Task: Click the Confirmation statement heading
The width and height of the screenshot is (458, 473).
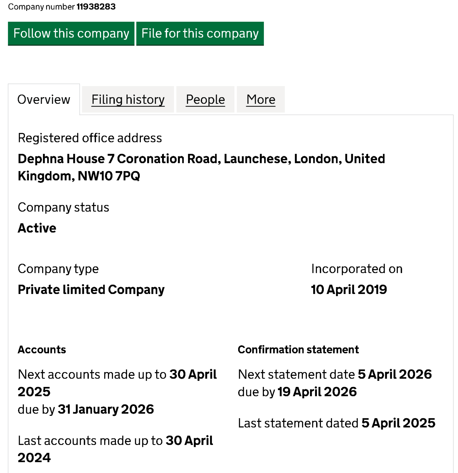Action: (x=298, y=350)
